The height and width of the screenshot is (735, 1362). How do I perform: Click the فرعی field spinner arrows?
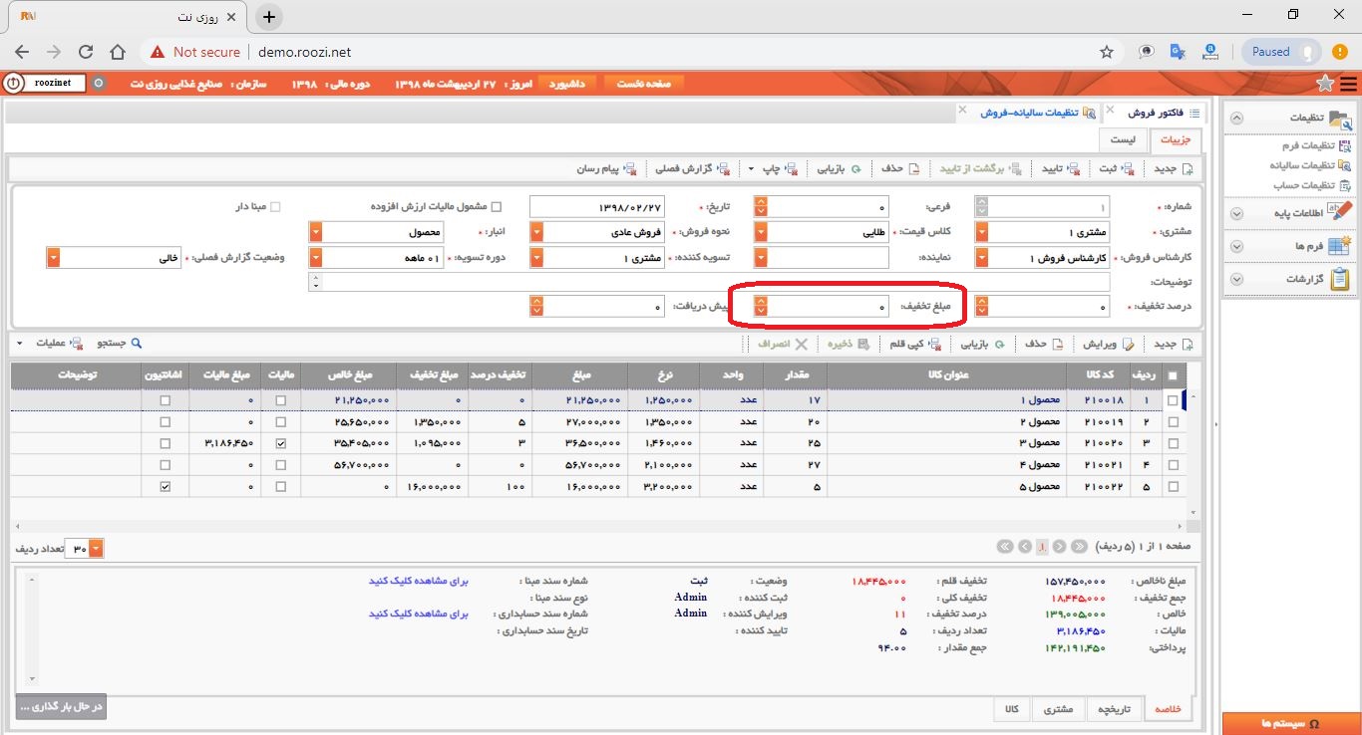tap(762, 206)
